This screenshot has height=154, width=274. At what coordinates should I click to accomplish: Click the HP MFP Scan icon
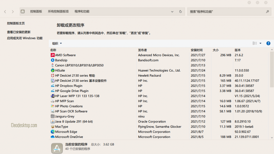53,101
